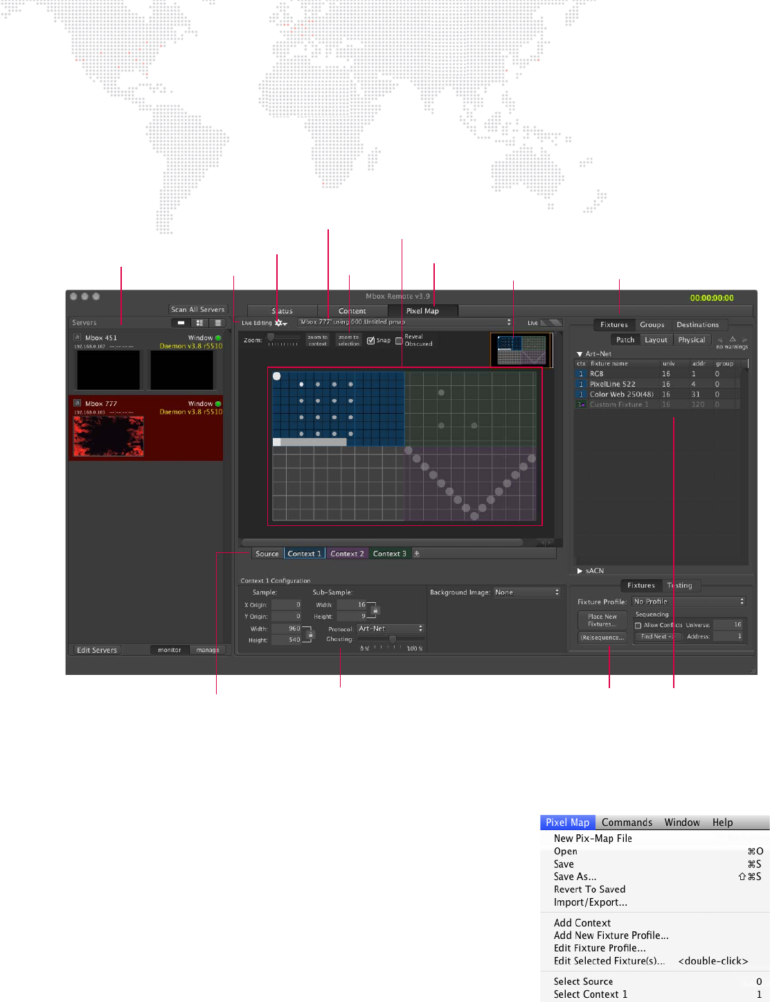Enable the Reveal Obscured checkbox
The width and height of the screenshot is (770, 1002).
point(399,340)
